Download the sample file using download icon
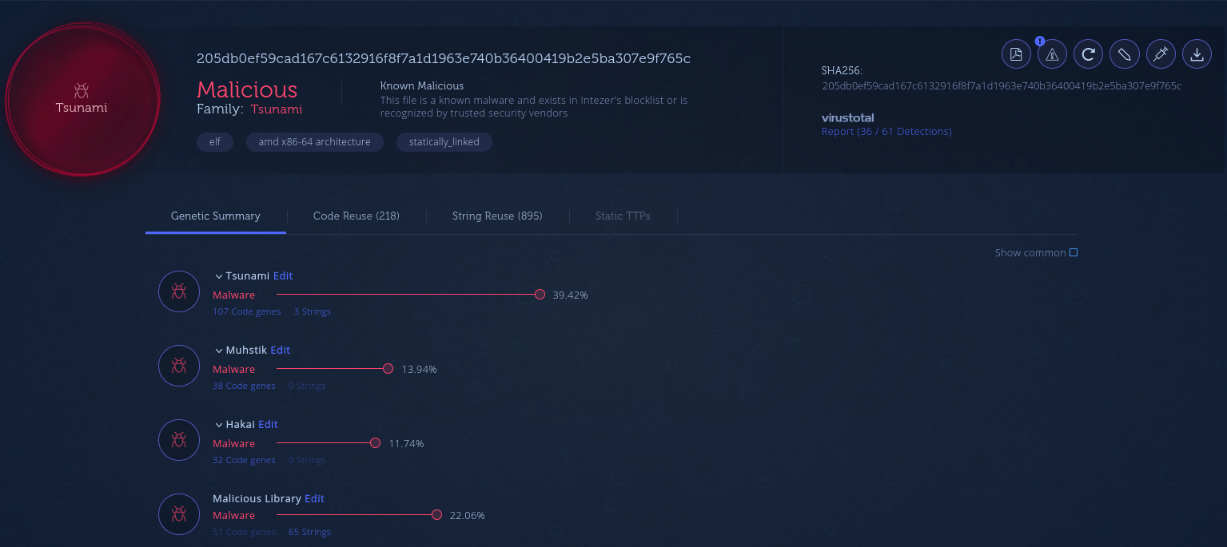The height and width of the screenshot is (547, 1227). (1197, 54)
